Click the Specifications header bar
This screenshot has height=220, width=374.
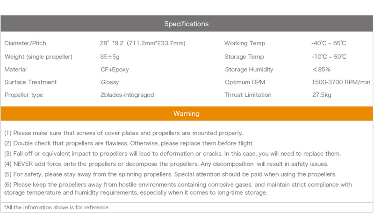click(x=187, y=24)
